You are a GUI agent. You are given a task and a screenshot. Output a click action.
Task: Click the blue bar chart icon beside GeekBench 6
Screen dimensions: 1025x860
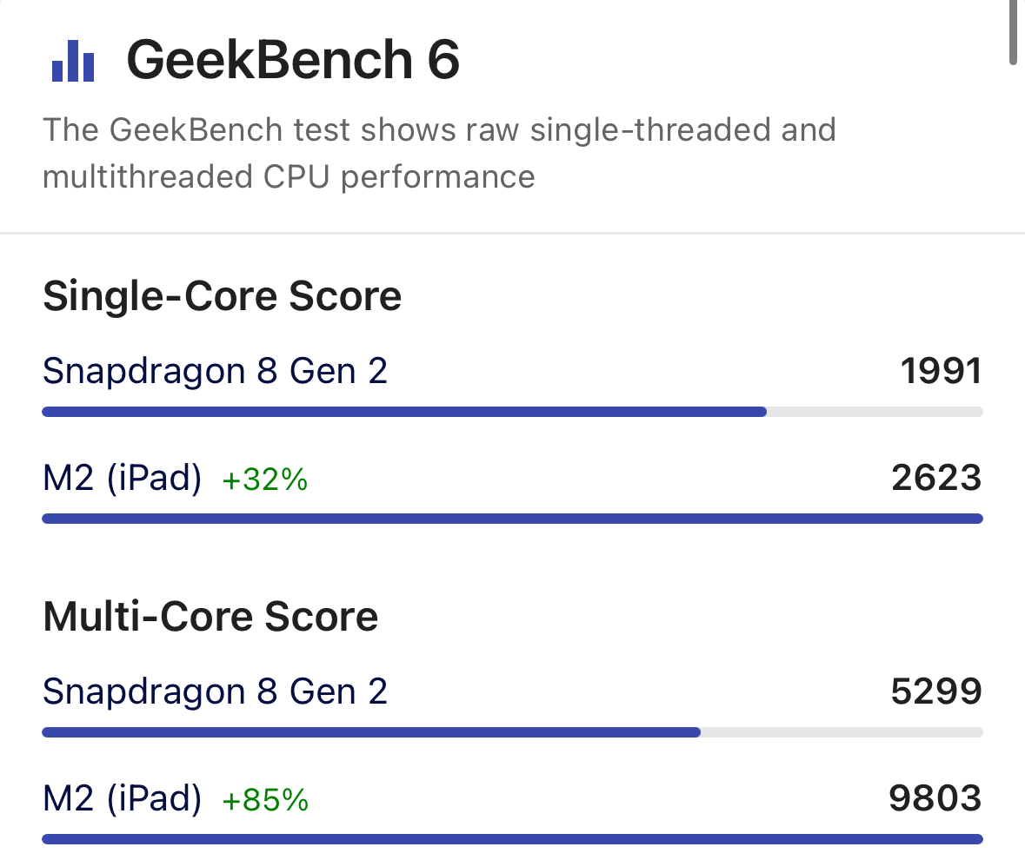coord(73,61)
